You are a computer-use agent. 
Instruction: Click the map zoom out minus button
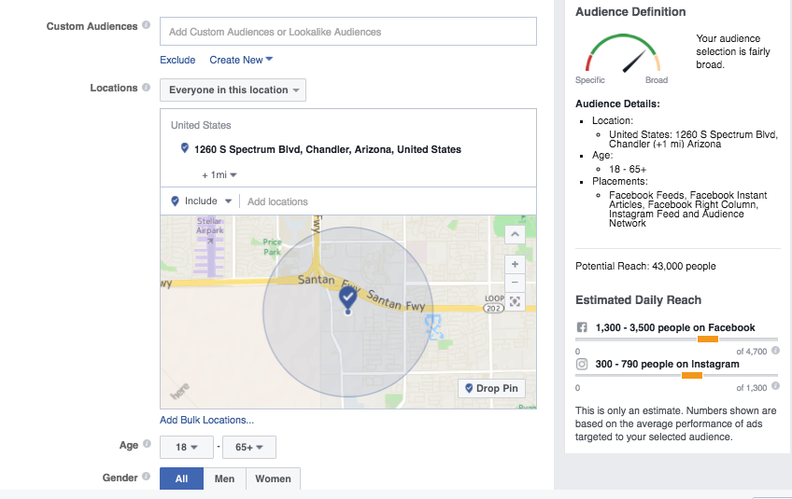click(515, 282)
